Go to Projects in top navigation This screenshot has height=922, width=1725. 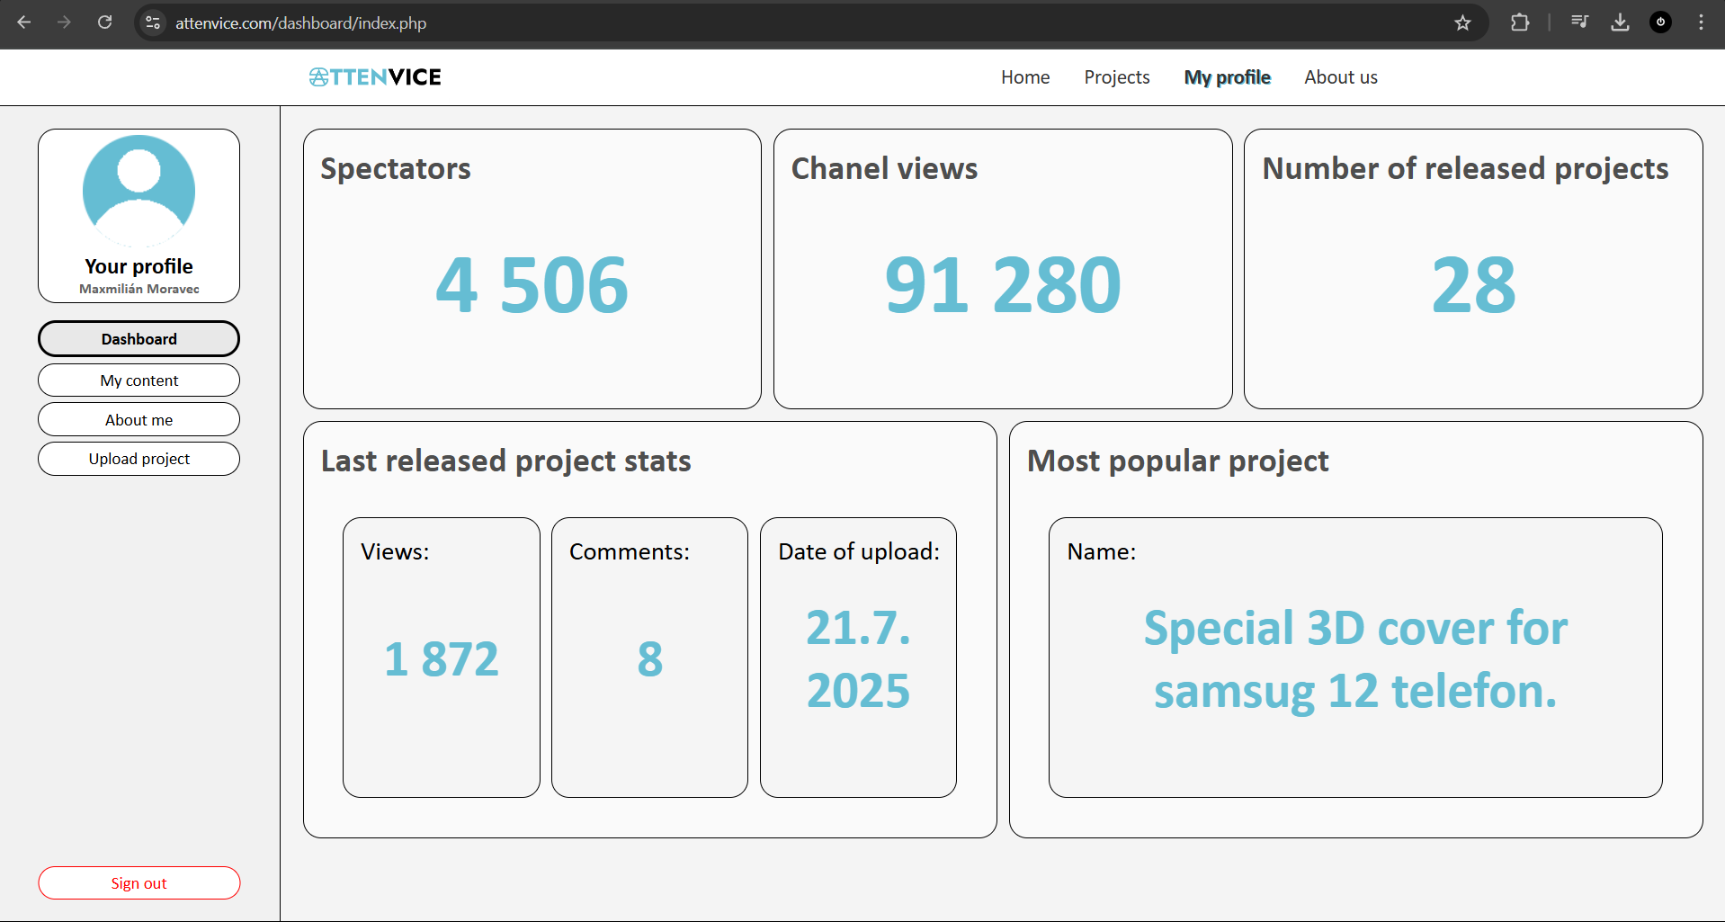tap(1117, 77)
